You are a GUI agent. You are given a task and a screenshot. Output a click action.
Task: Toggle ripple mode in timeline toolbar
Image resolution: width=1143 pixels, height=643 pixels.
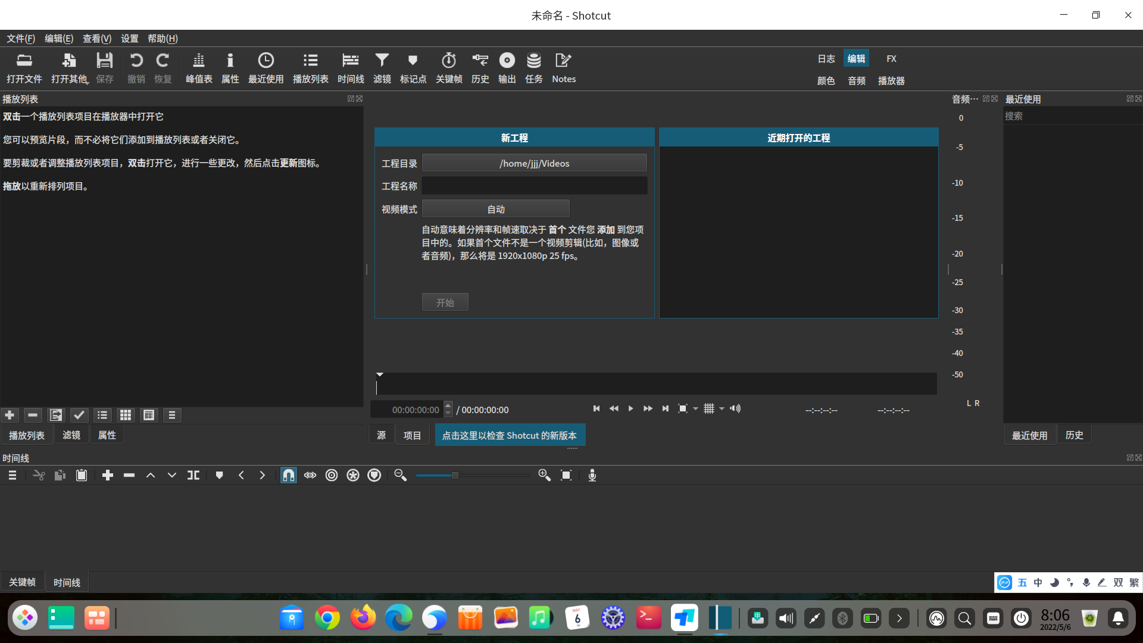pos(332,475)
